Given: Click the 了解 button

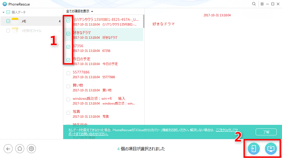Looking at the screenshot, I should click(266, 132).
